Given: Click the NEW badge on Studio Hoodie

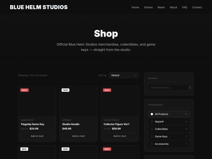Looking at the screenshot, I should click(x=66, y=90).
